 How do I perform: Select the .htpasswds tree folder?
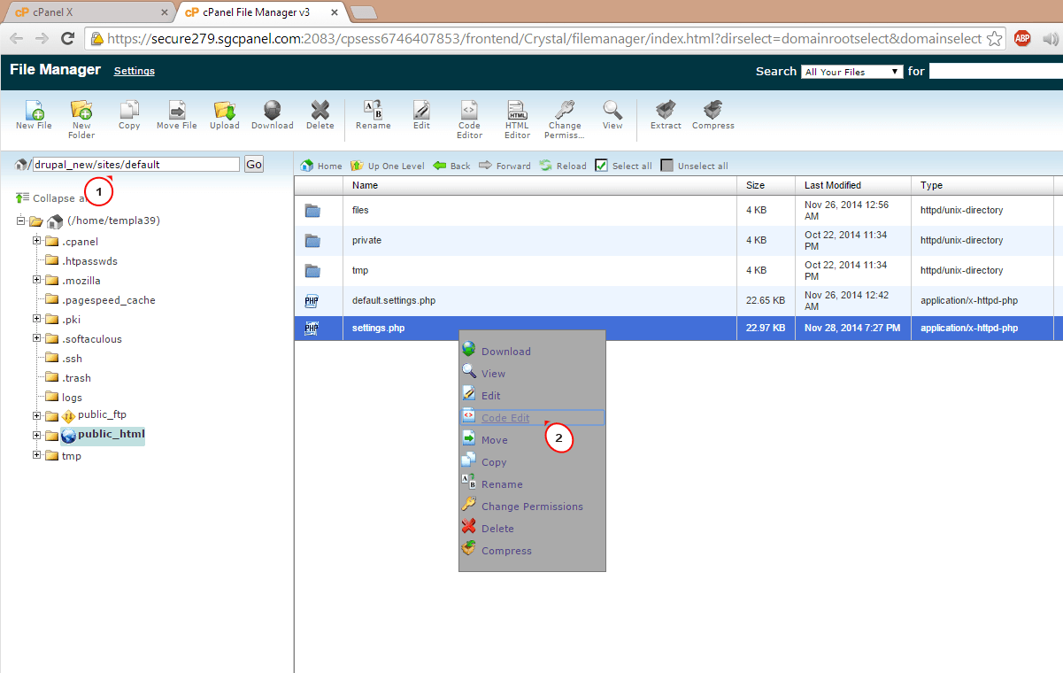pos(89,260)
